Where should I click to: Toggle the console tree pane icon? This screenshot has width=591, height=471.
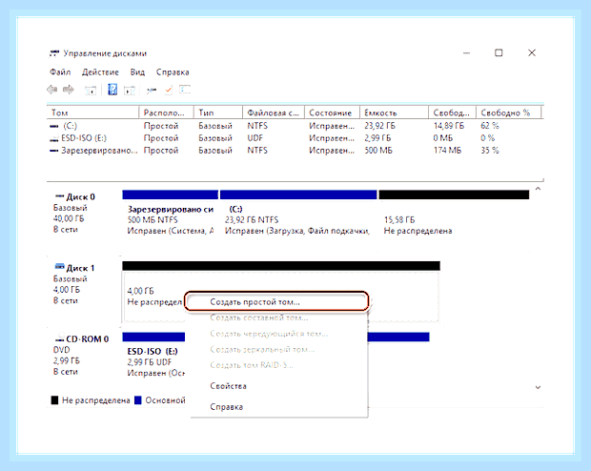91,91
